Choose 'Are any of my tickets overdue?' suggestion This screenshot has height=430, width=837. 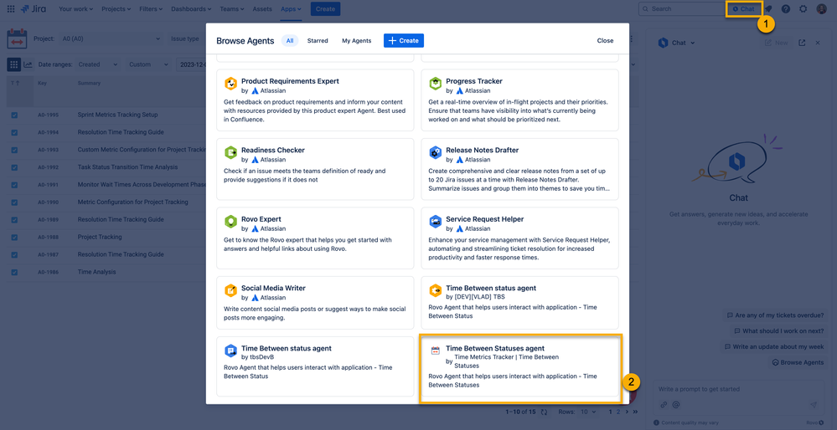[x=774, y=315]
